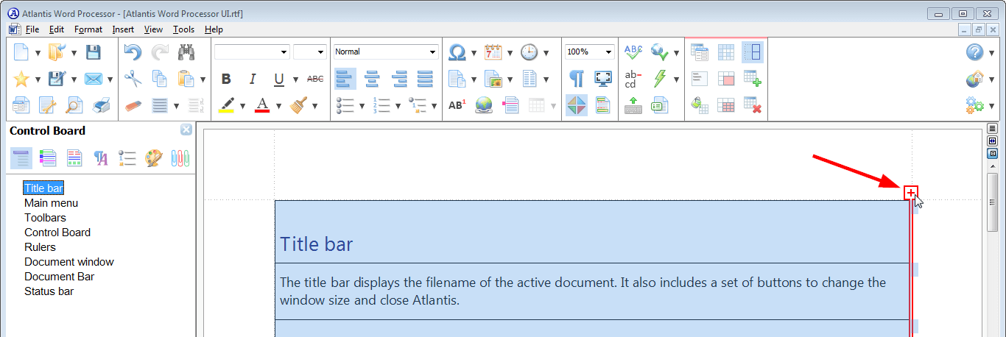Open the list styles pane in Control Board
This screenshot has height=337, width=1006.
(127, 157)
